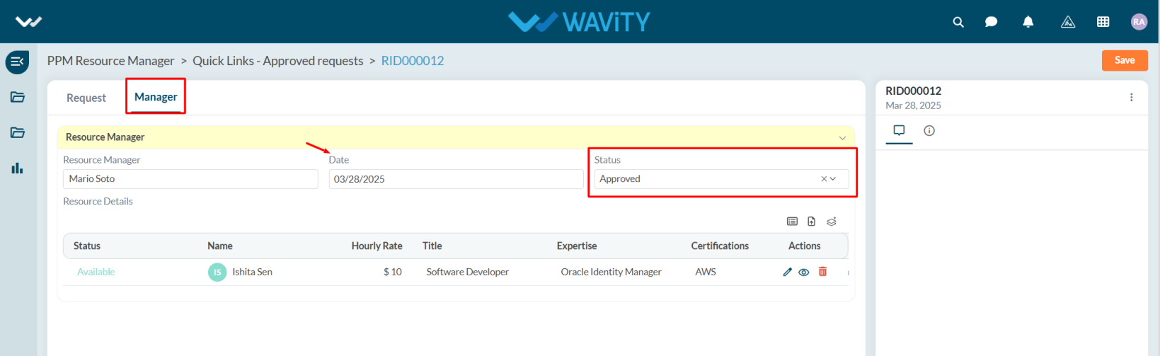Viewport: 1160px width, 356px height.
Task: Collapse the Resource Manager section chevron
Action: [x=842, y=137]
